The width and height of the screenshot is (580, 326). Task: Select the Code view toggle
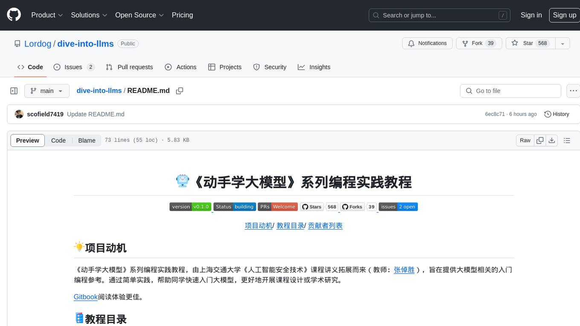point(58,140)
